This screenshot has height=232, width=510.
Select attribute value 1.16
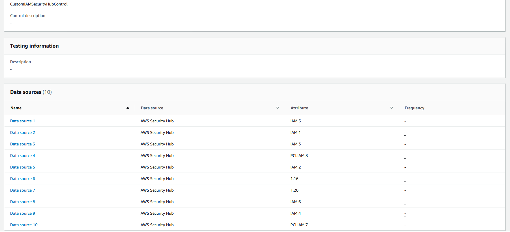click(x=294, y=179)
